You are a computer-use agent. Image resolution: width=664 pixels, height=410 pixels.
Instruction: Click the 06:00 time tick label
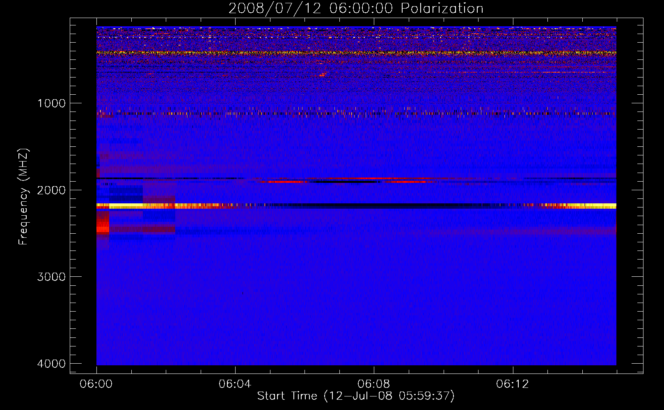tap(96, 384)
